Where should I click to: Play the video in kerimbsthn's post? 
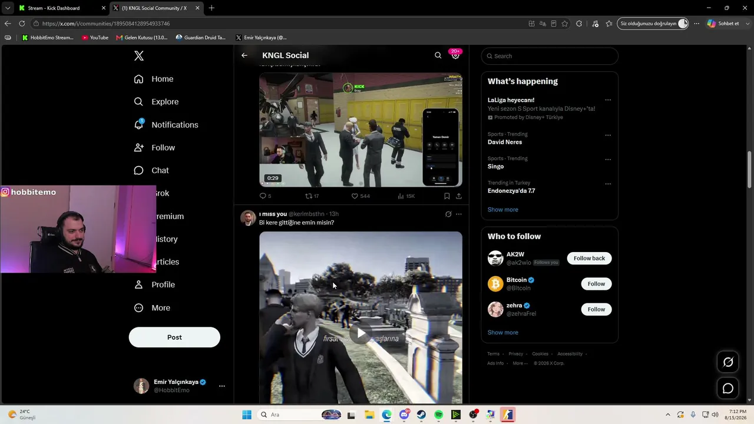pos(361,334)
